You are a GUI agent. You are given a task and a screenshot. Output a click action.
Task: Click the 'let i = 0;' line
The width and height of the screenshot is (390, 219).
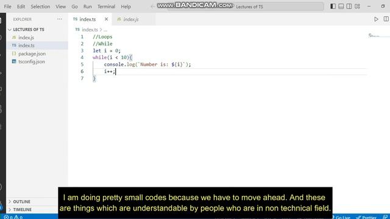coord(107,50)
